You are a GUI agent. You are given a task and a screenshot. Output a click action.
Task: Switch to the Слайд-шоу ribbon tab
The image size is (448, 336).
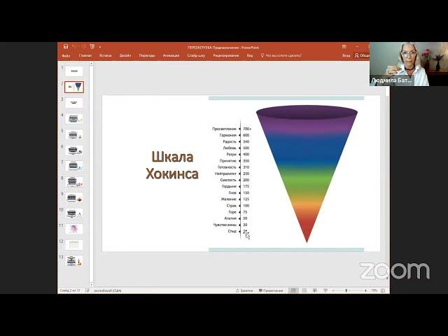tap(196, 55)
